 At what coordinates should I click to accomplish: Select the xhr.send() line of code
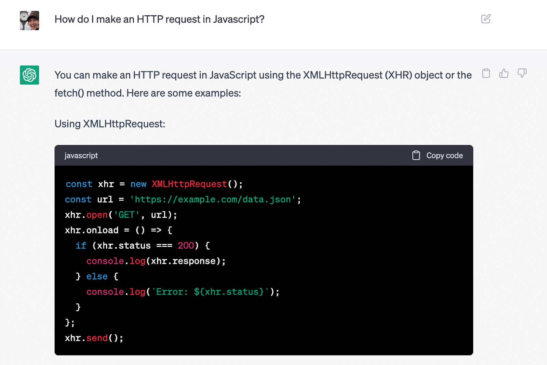pos(94,338)
